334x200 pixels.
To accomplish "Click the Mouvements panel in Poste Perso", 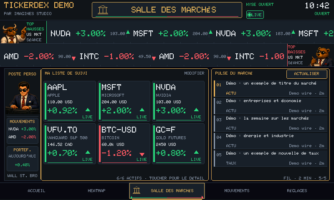I will click(23, 130).
